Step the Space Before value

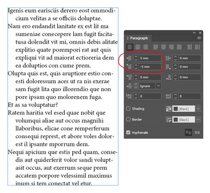coord(136,77)
